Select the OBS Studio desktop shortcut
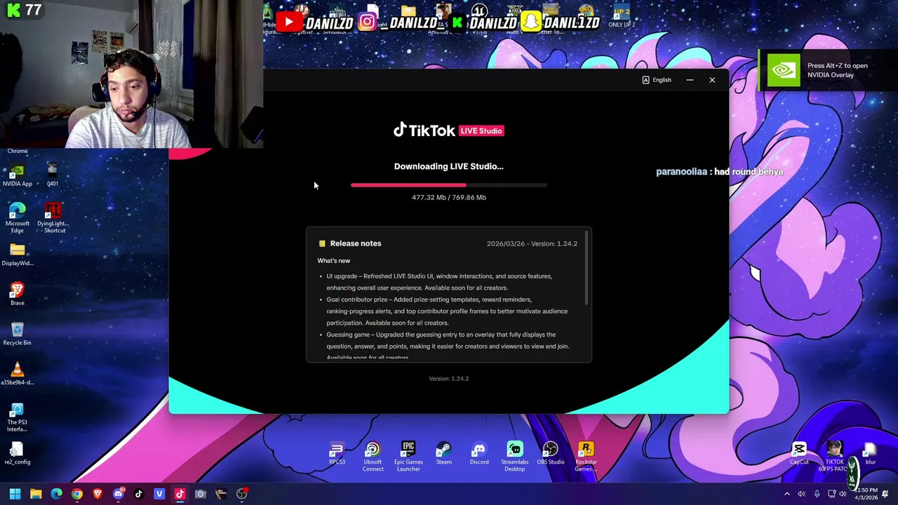Screen dimensions: 898x505 click(x=551, y=453)
